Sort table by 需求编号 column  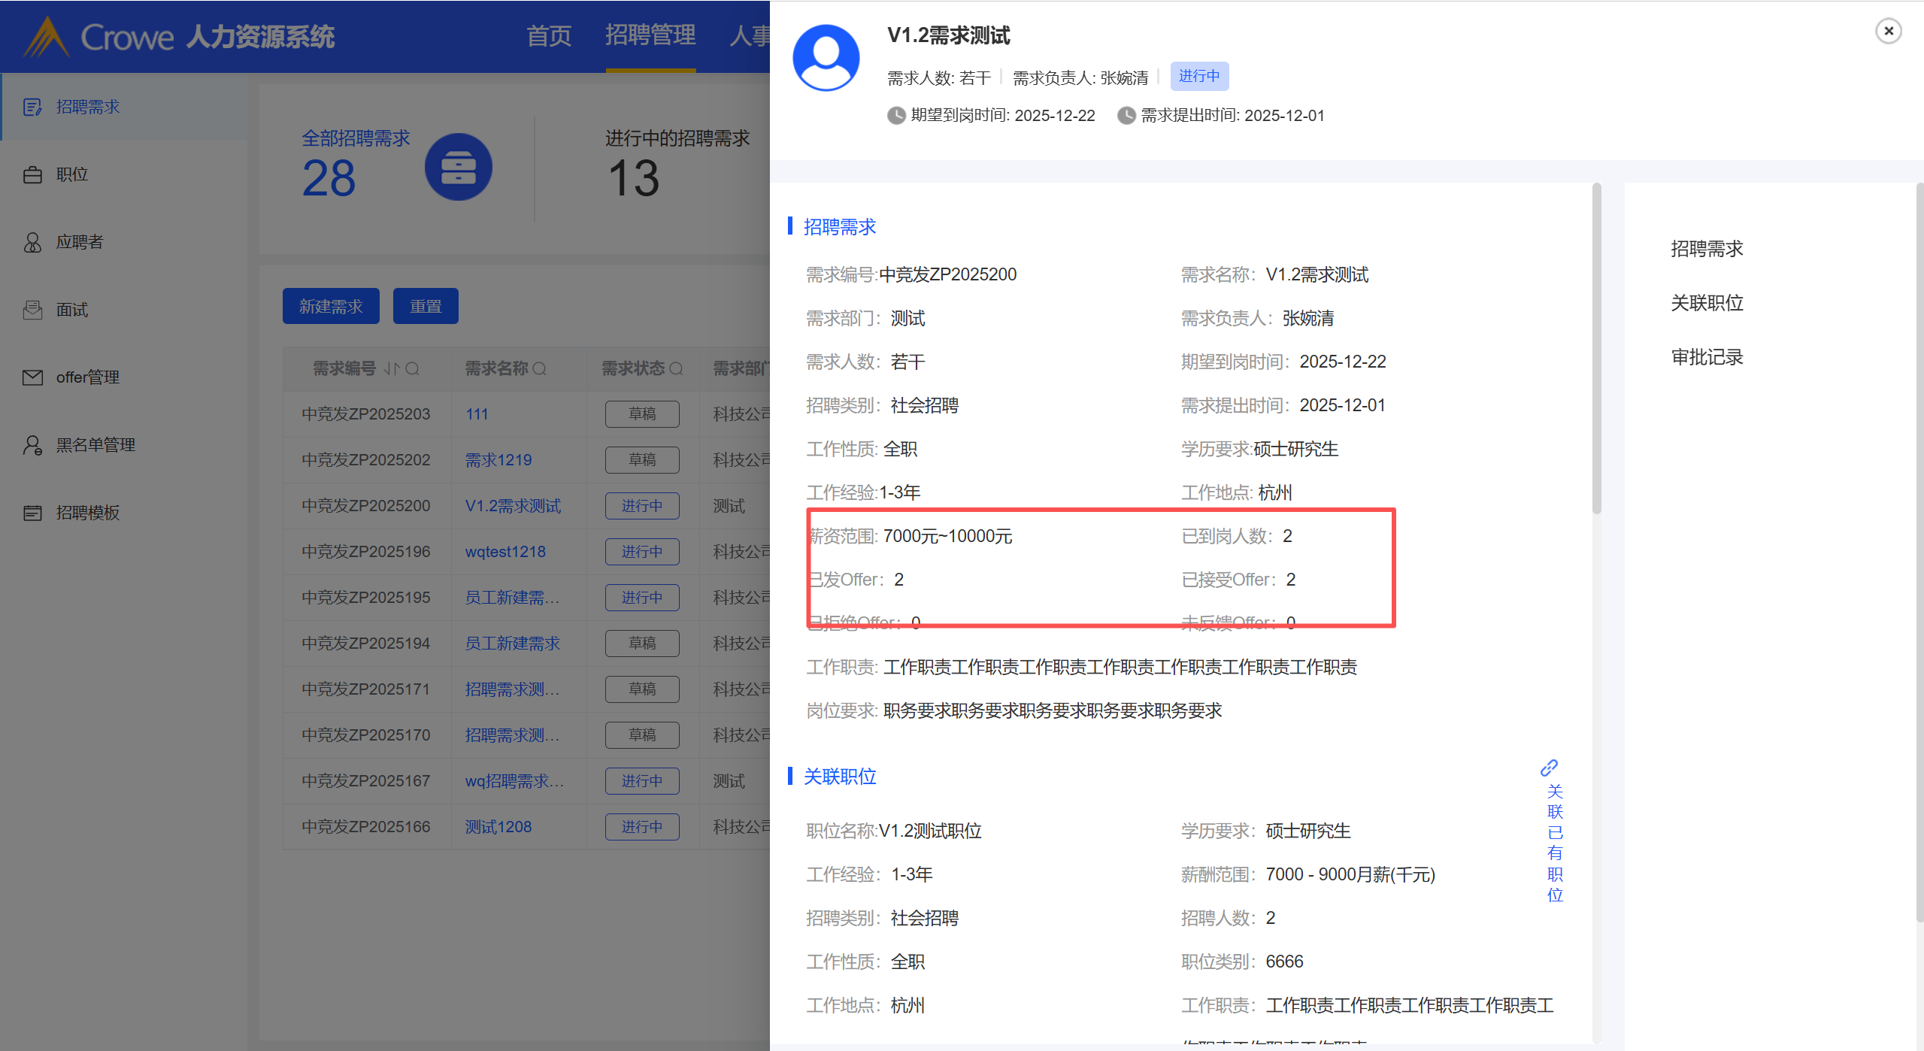point(392,368)
